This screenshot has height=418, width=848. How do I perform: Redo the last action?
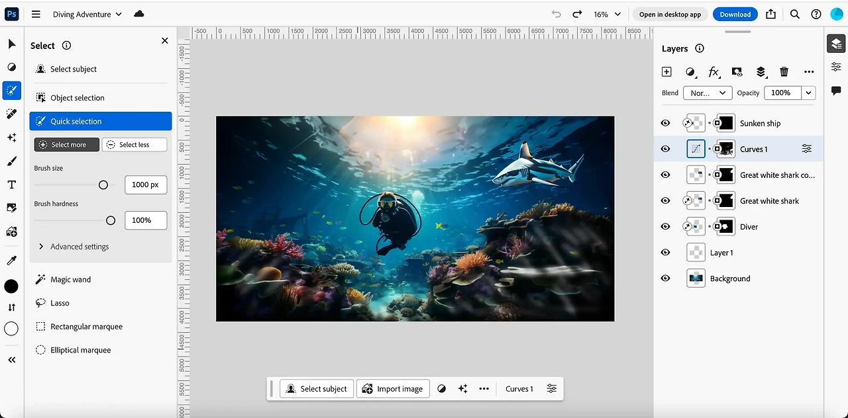(577, 14)
